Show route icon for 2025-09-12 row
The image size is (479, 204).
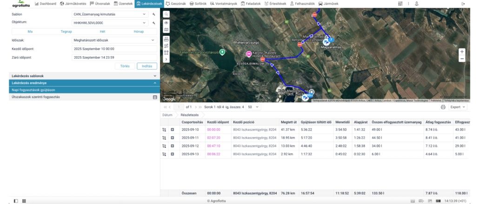[164, 146]
